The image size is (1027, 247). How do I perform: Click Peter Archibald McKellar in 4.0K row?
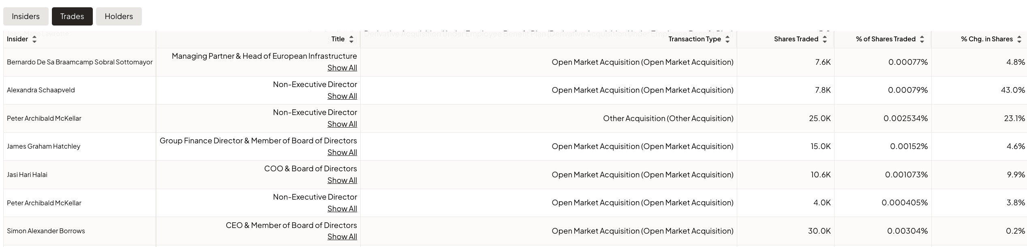44,203
